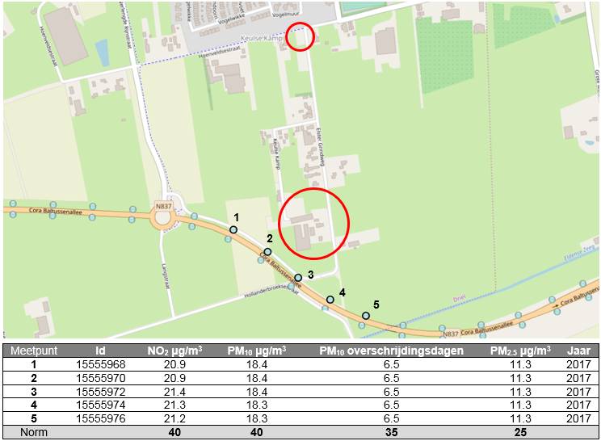
Task: Click PM10 value 18.4 in row 2
Action: click(257, 378)
